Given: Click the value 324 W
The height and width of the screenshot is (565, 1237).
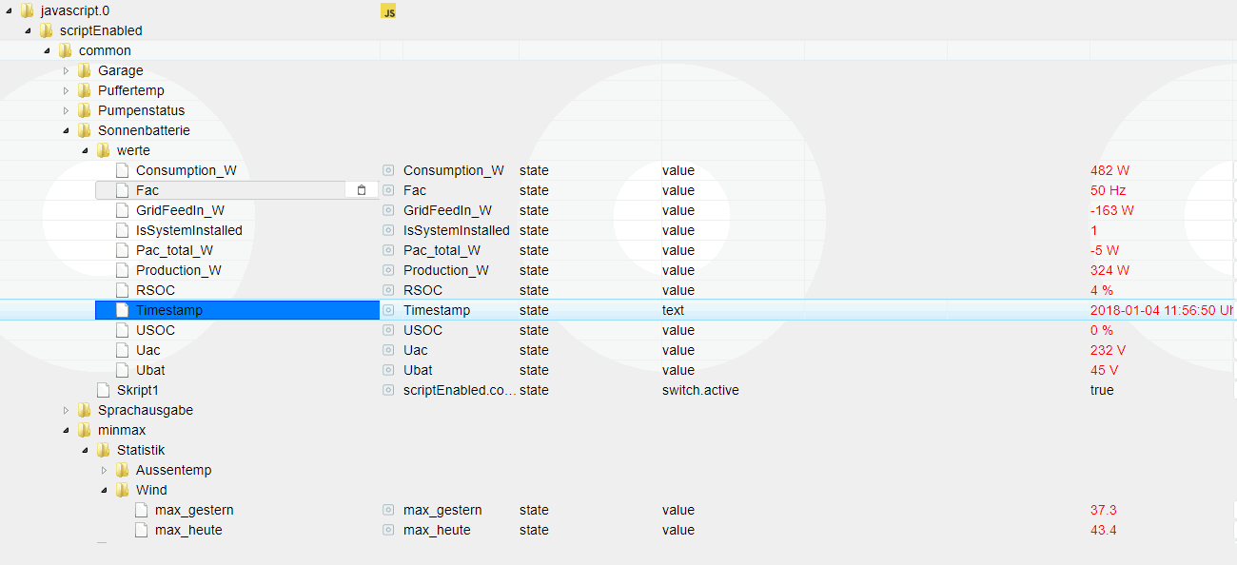Looking at the screenshot, I should [1109, 270].
